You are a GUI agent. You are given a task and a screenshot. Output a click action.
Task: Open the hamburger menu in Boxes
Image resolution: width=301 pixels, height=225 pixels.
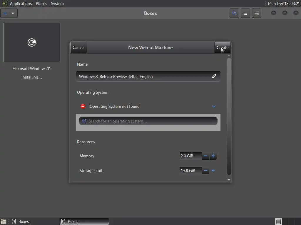256,13
